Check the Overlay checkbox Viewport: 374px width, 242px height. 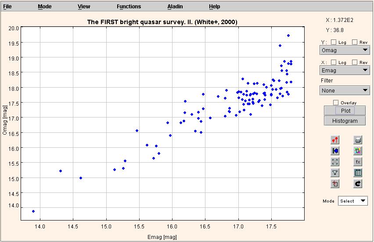click(x=336, y=103)
